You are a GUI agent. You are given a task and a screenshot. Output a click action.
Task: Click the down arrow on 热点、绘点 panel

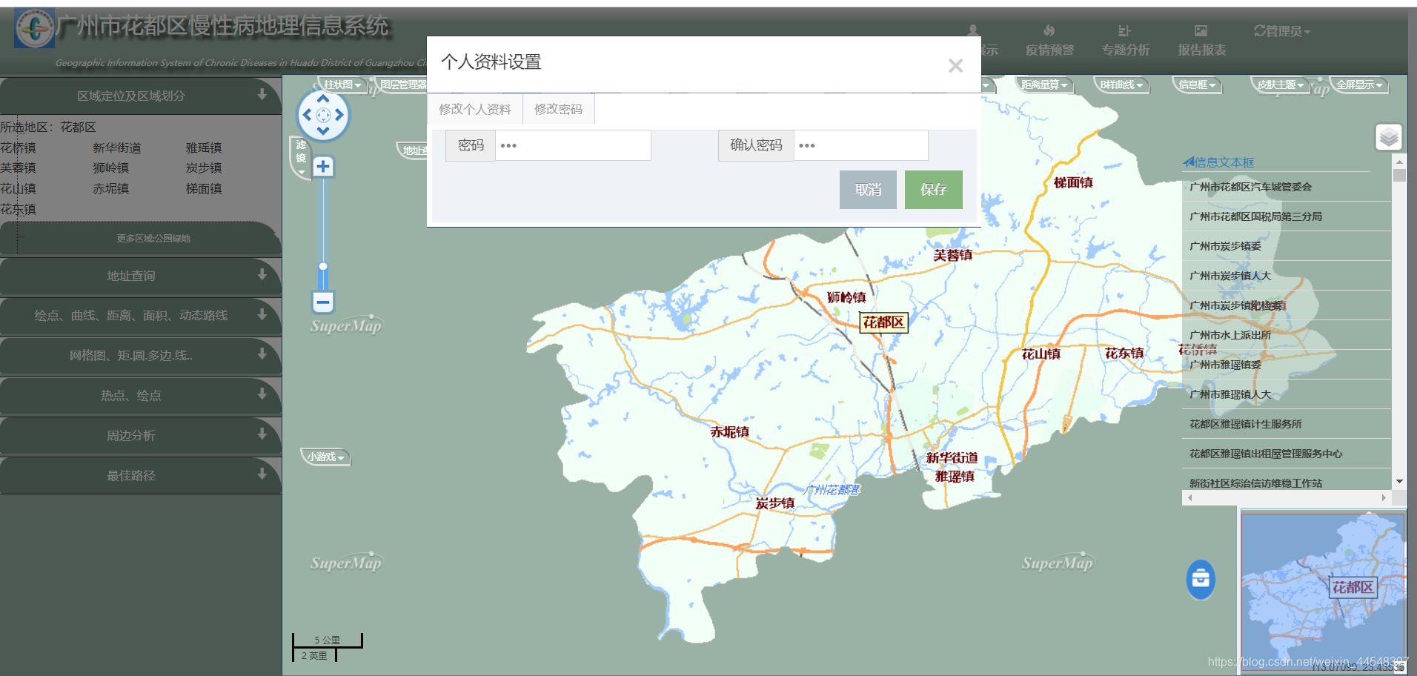coord(262,394)
